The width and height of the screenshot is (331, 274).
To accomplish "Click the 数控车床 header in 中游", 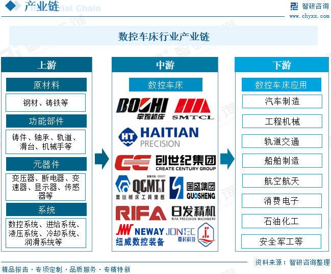I will coord(165,85).
